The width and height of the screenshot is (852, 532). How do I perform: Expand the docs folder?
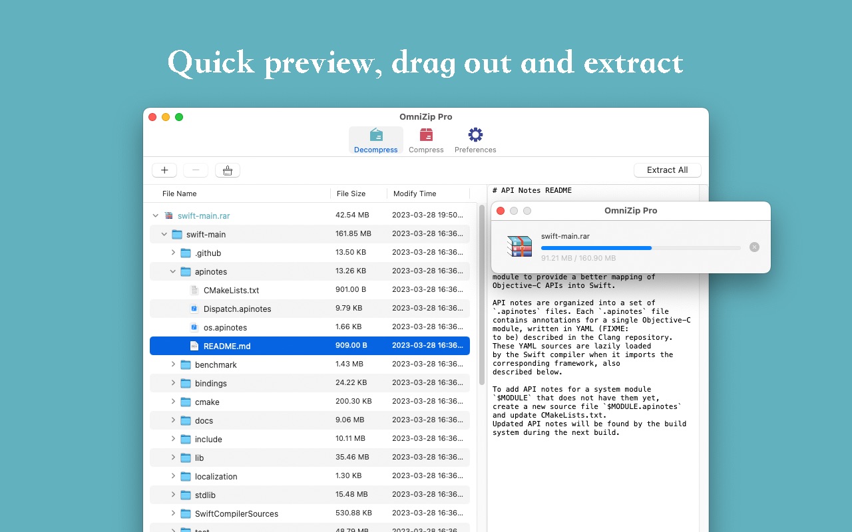(x=174, y=420)
